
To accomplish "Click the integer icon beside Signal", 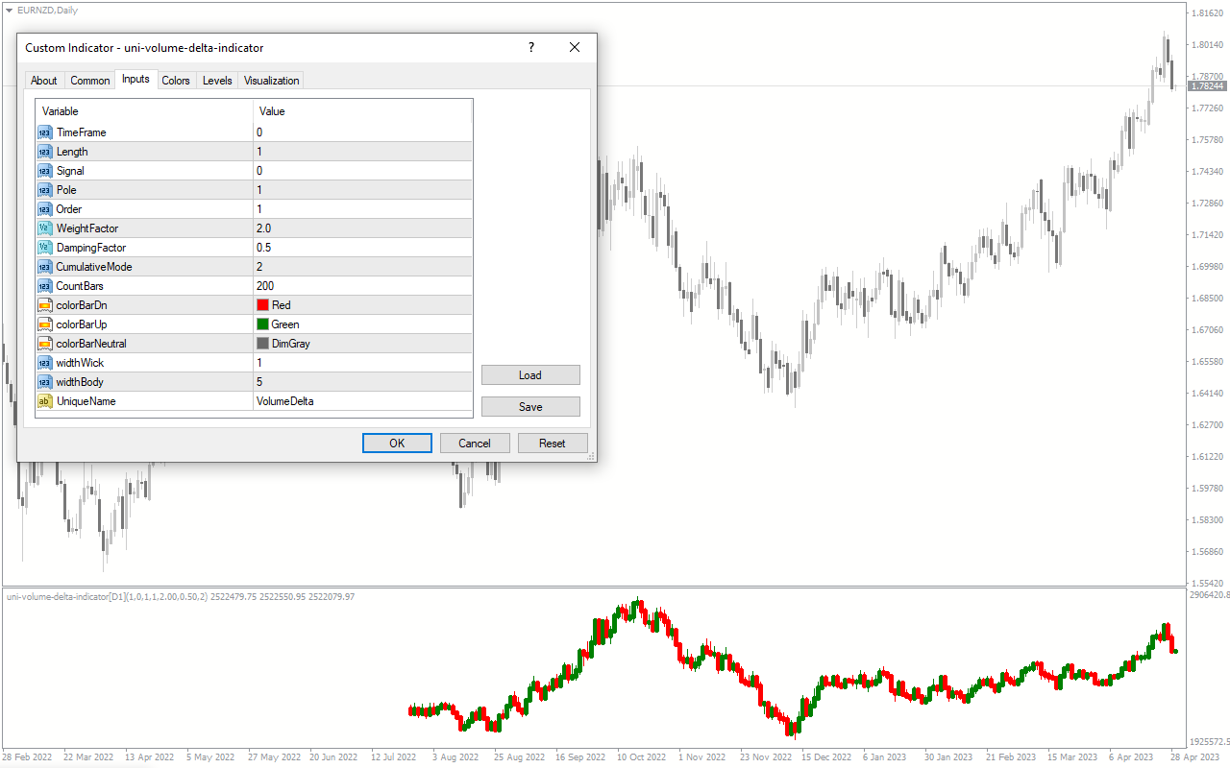I will [x=45, y=171].
